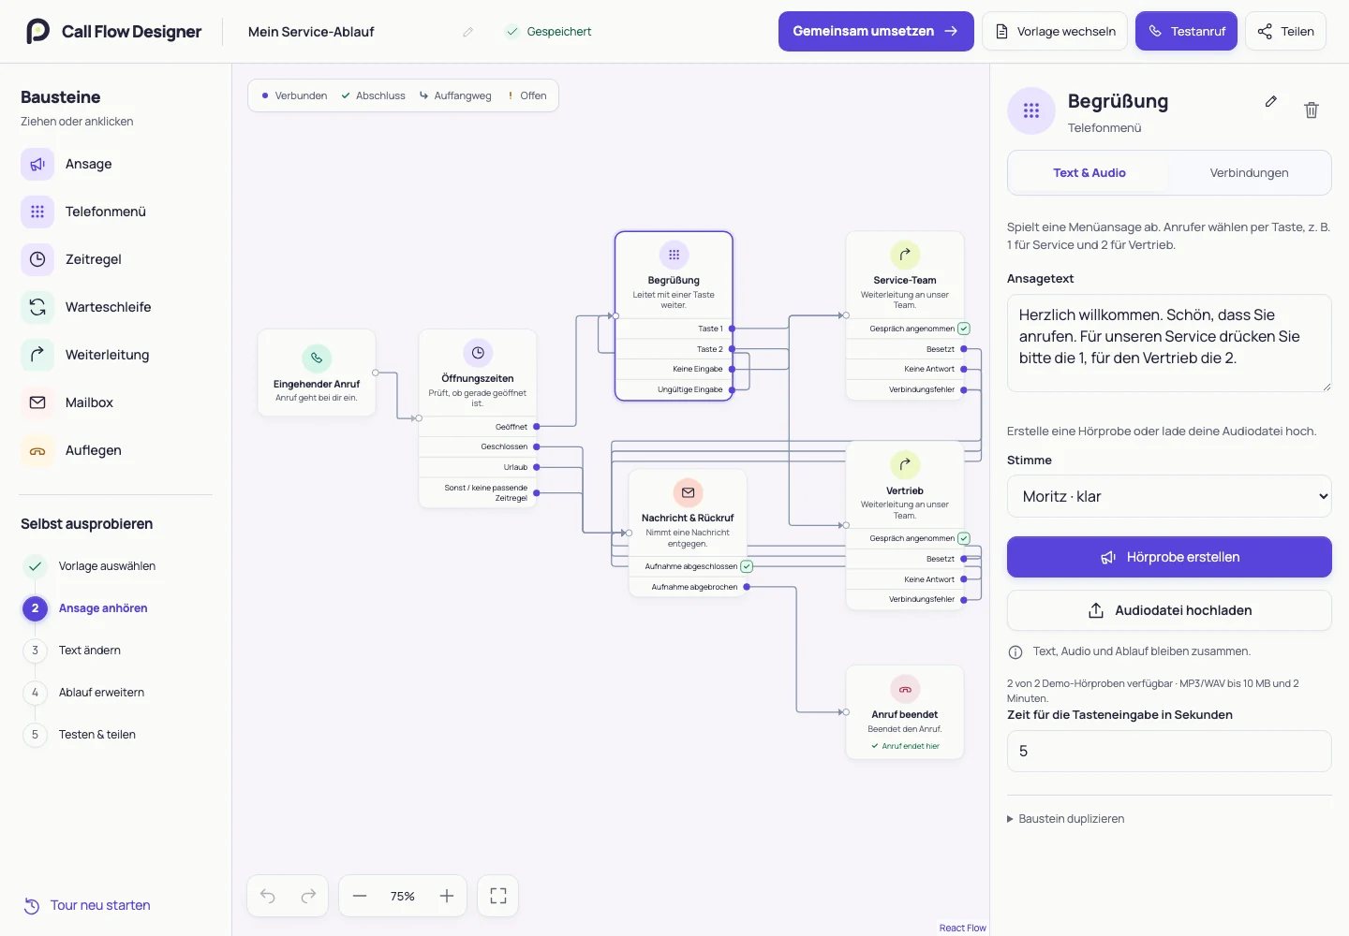Viewport: 1349px width, 936px height.
Task: Rename the flow with the title pencil icon
Action: [468, 32]
